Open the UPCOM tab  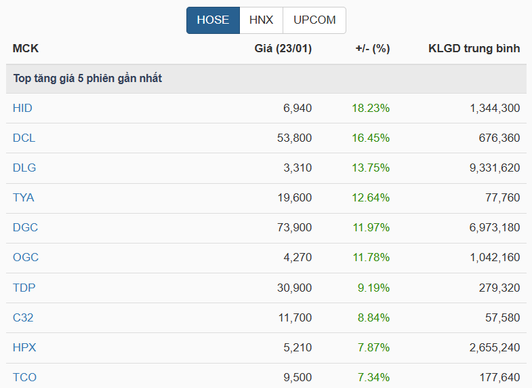[x=314, y=20]
